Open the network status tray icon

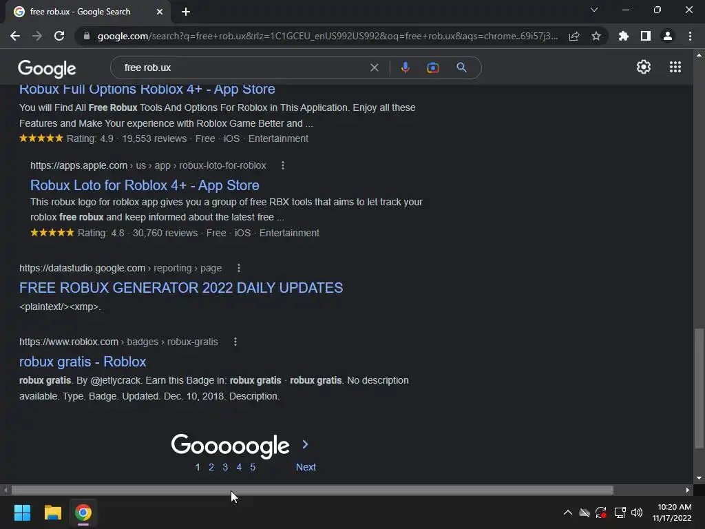coord(620,512)
